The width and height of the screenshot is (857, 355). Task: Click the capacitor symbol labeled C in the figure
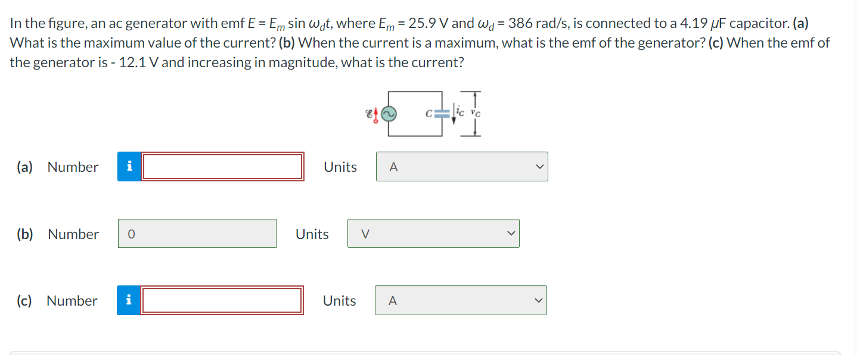click(441, 113)
